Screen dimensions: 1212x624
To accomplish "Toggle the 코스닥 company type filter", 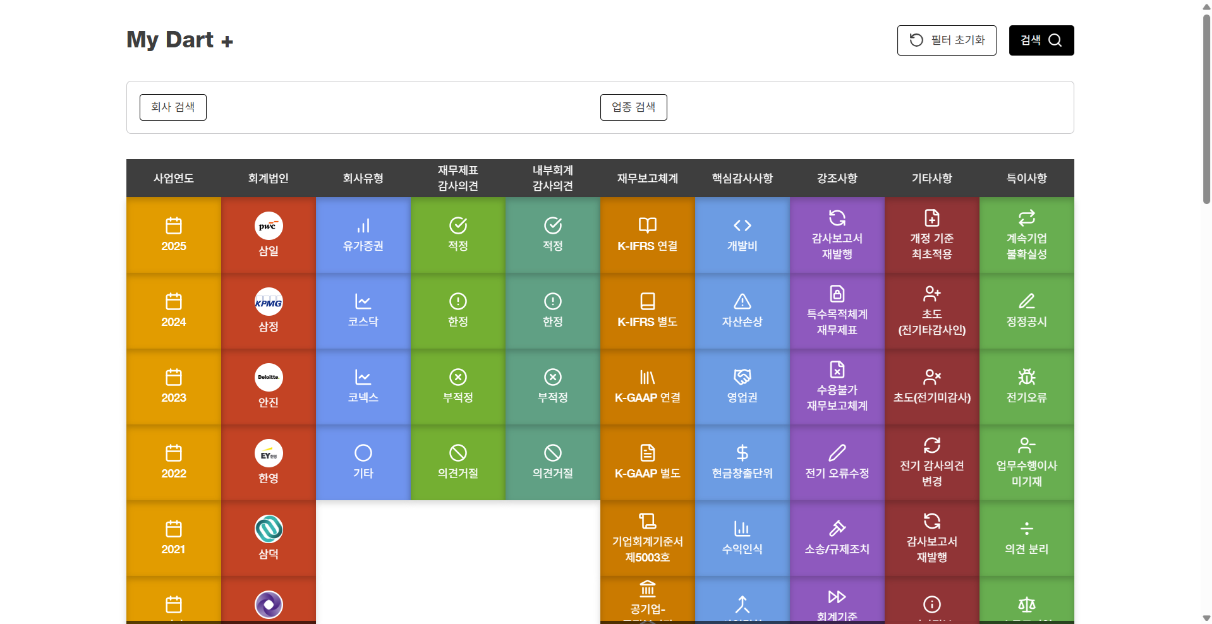I will click(363, 311).
